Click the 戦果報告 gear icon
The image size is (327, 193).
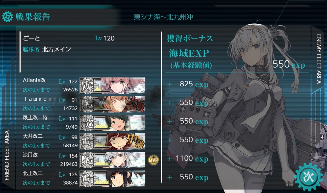point(7,16)
